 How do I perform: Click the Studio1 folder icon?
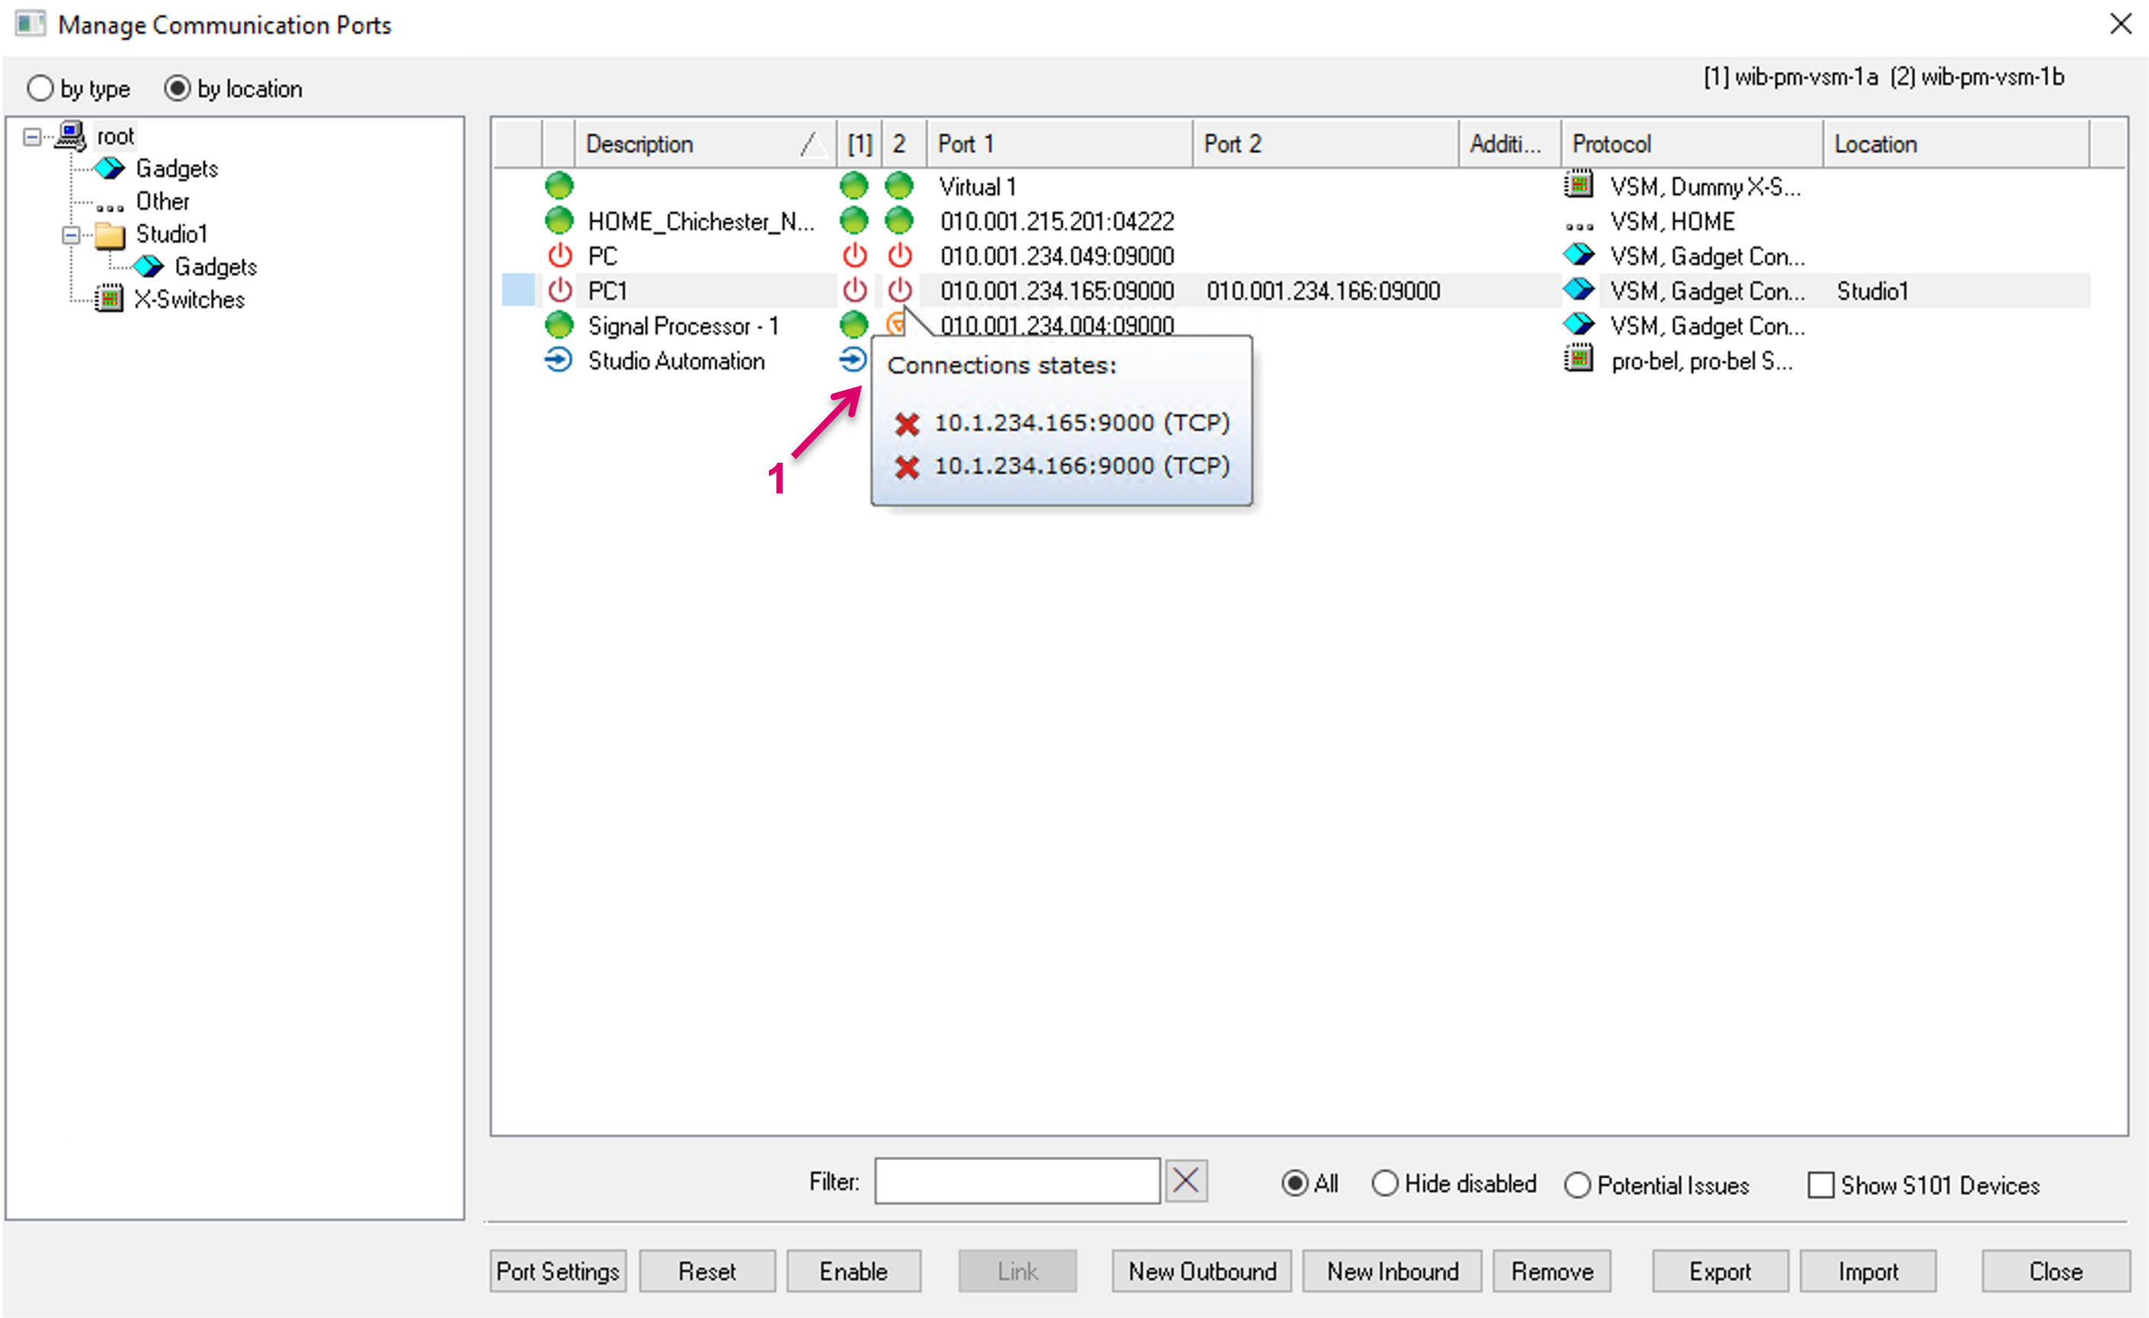tap(110, 235)
